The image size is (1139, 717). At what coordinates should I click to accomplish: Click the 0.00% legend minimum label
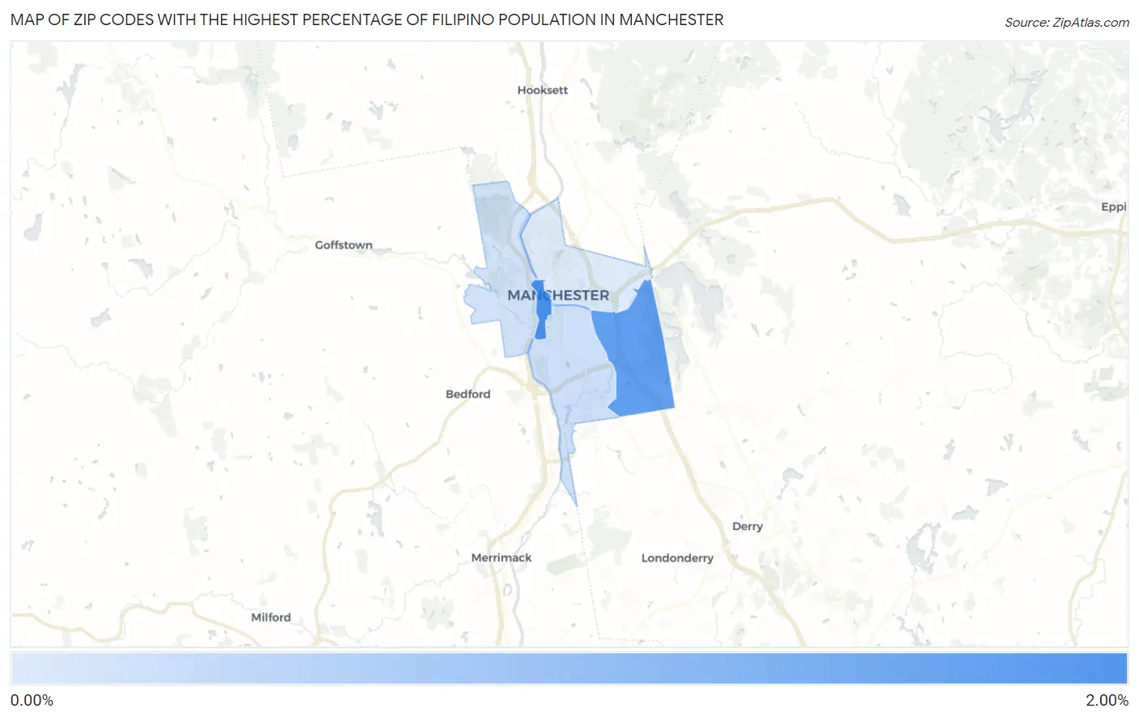coord(32,700)
